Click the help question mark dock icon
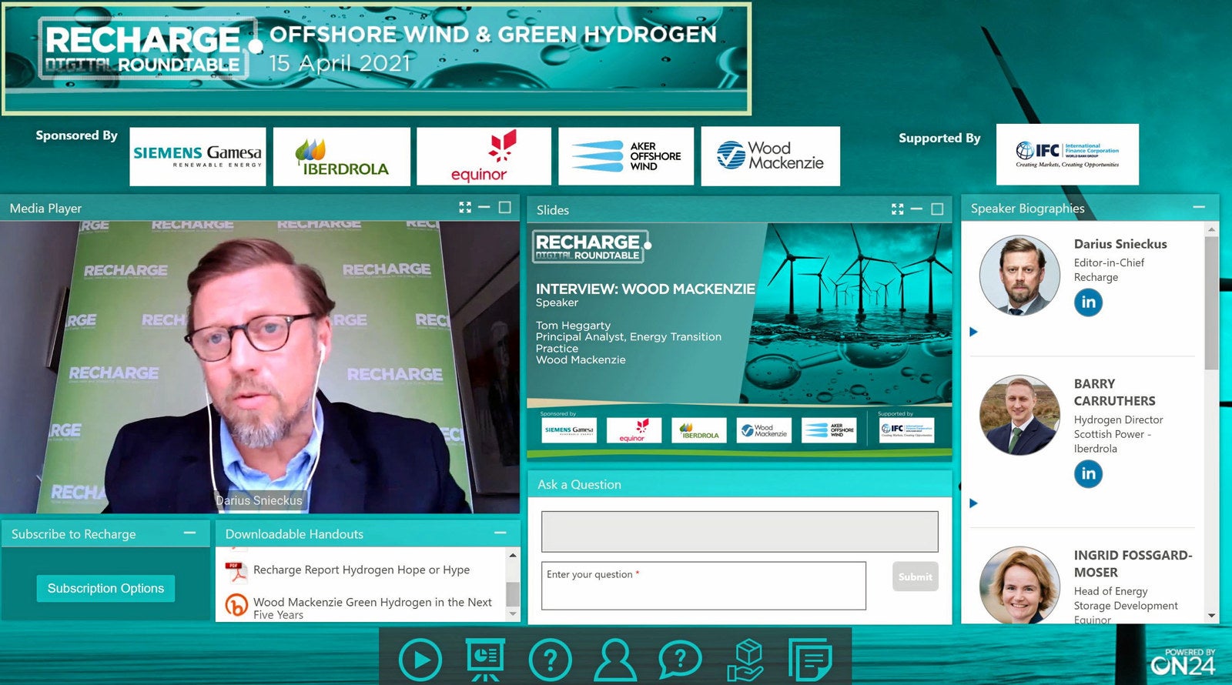The height and width of the screenshot is (685, 1232). [x=550, y=660]
